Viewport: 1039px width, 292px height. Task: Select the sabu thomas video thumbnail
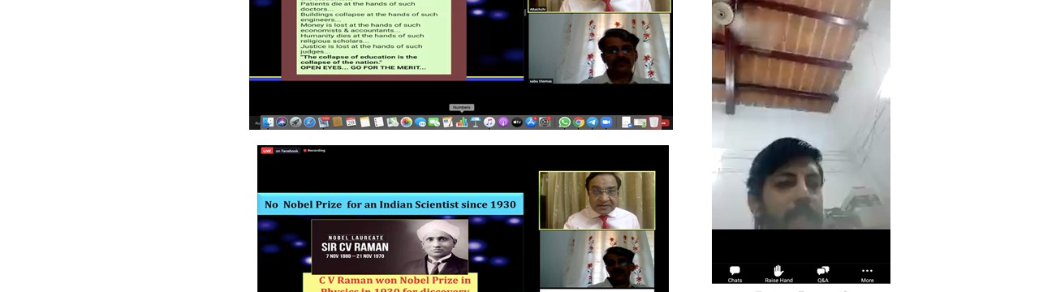click(599, 48)
